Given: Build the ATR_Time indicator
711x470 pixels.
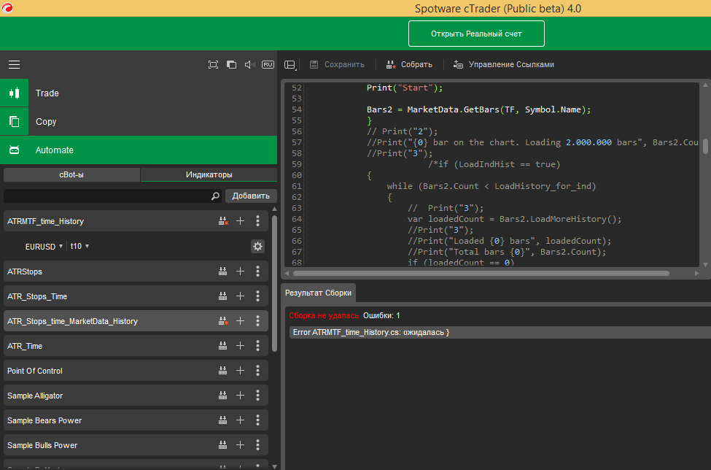Looking at the screenshot, I should pyautogui.click(x=222, y=346).
